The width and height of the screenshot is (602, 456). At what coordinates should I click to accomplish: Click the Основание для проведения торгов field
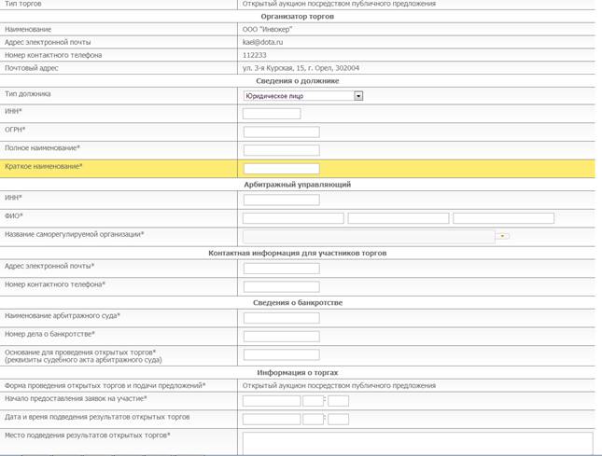tap(281, 355)
